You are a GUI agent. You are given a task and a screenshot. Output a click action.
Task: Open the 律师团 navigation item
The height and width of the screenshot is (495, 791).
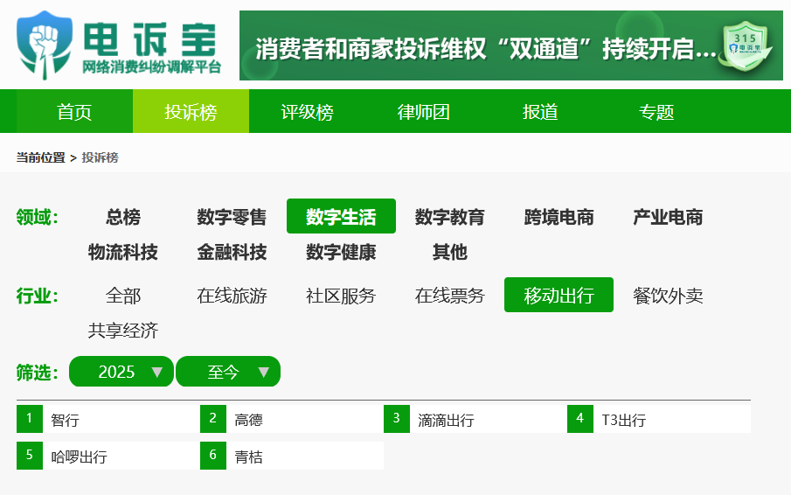[x=423, y=112]
